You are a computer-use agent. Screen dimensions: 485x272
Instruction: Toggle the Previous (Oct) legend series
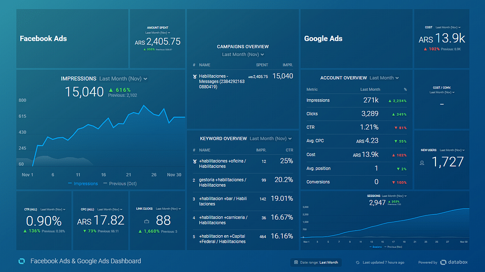(x=120, y=184)
